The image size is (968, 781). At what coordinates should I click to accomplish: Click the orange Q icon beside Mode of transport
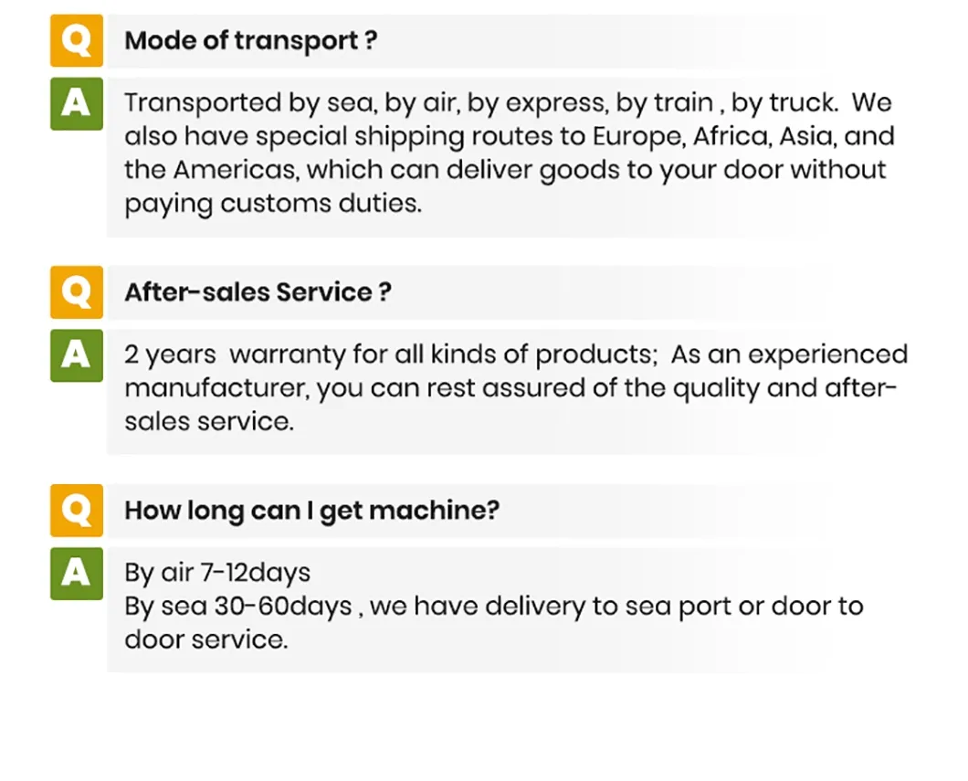77,41
